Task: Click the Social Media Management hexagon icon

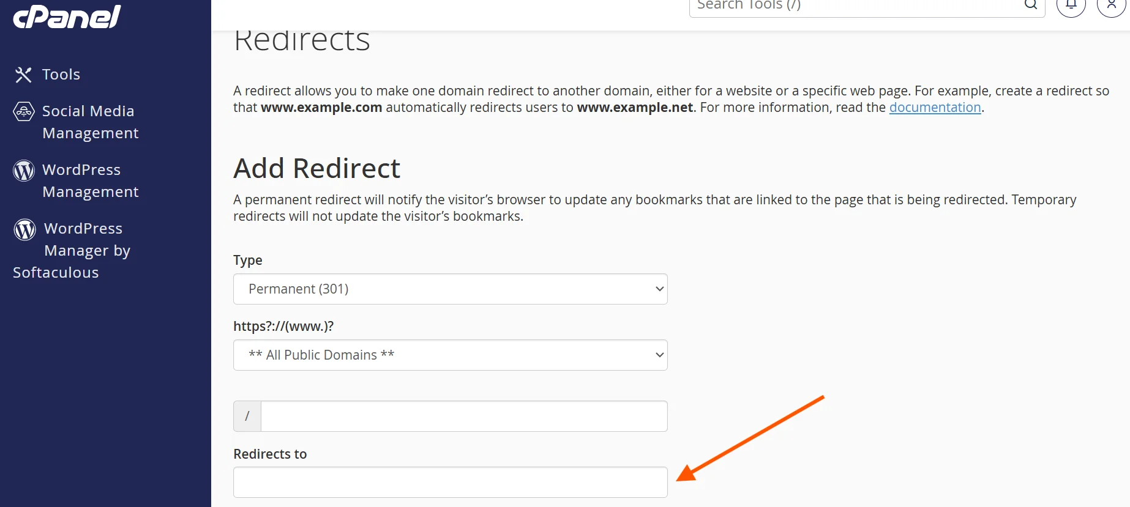Action: 23,111
